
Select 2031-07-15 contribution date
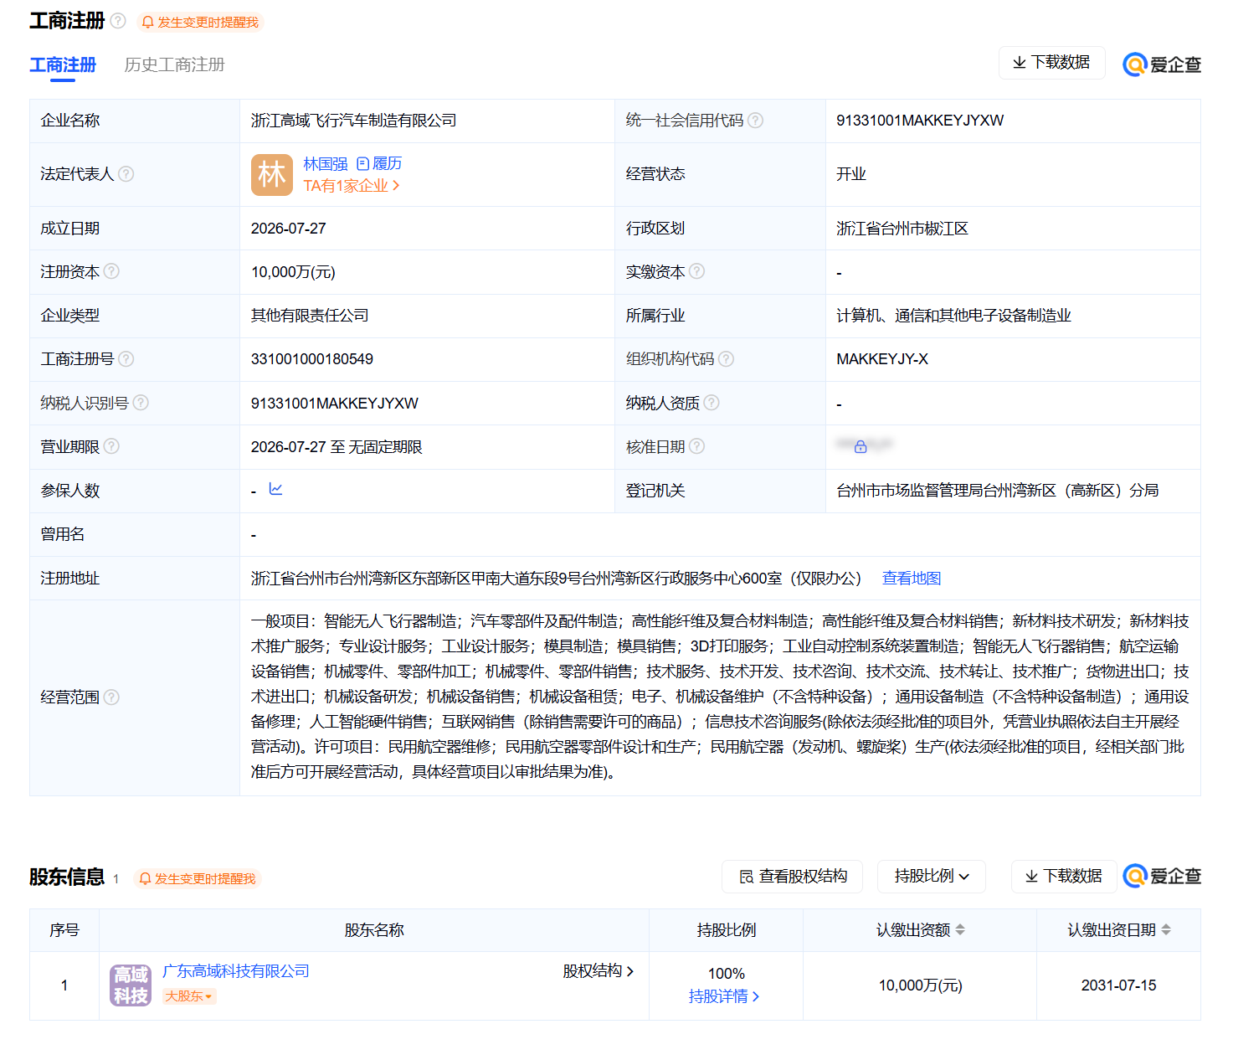click(1118, 985)
